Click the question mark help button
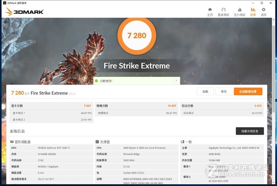This screenshot has width=277, height=186. [x=176, y=81]
